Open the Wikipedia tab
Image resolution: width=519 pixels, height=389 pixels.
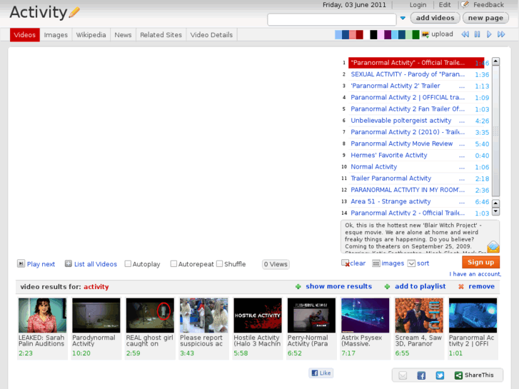coord(91,35)
